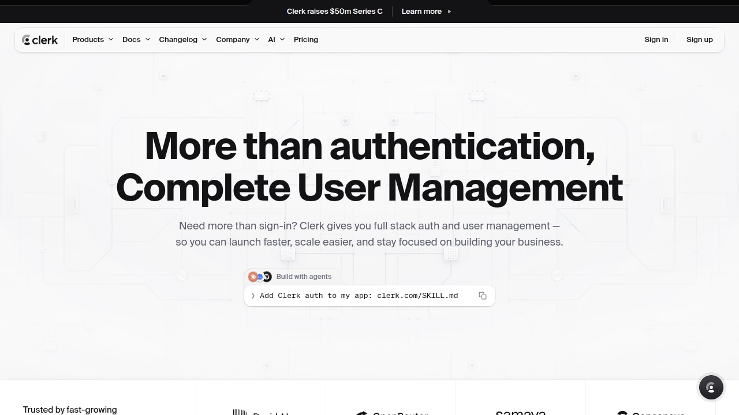The height and width of the screenshot is (415, 739).
Task: Click the "Clerk raises $50m Series C" announcement
Action: (x=335, y=12)
